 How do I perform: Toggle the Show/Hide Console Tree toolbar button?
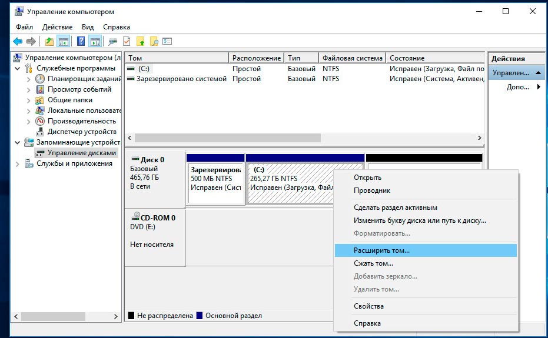pyautogui.click(x=64, y=41)
